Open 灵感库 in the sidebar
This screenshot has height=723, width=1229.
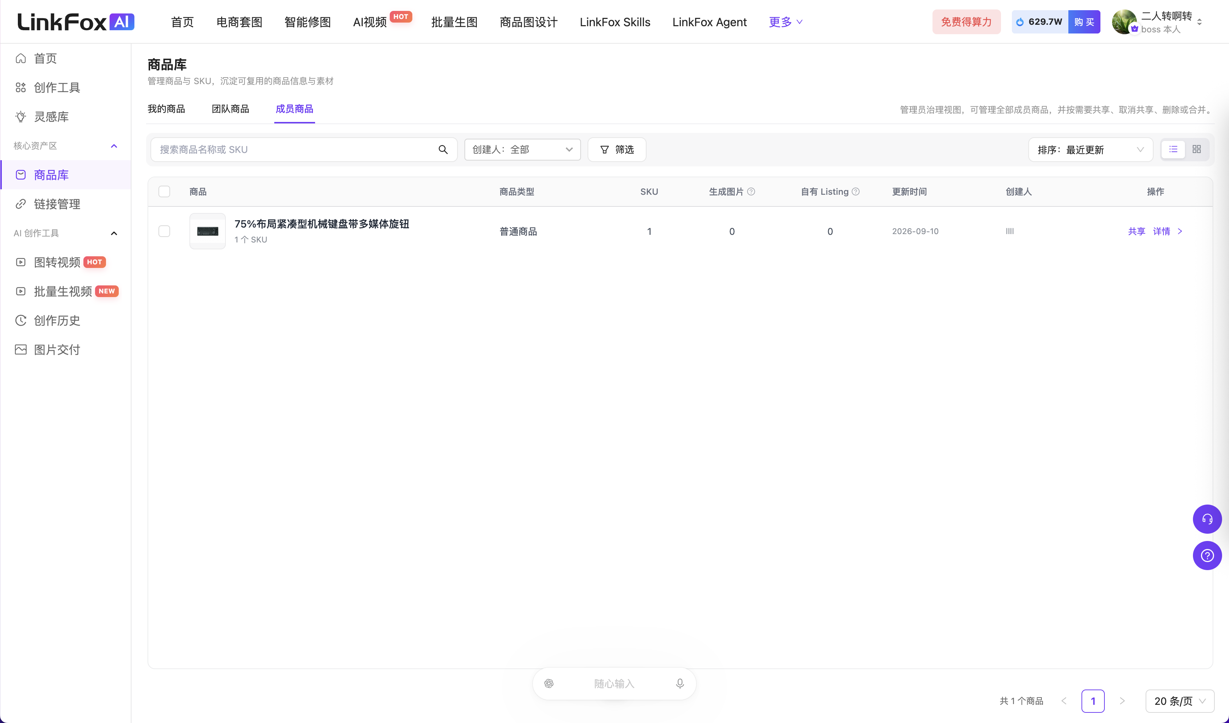pos(65,116)
